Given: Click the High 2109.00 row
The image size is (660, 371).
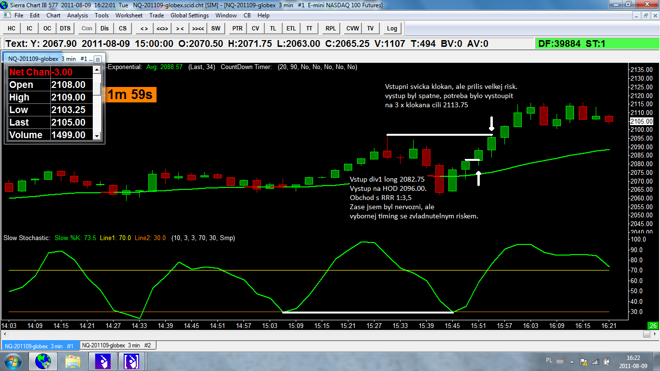Looking at the screenshot, I should (x=50, y=97).
